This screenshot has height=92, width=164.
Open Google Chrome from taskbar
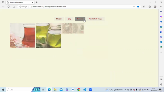tap(79, 90)
